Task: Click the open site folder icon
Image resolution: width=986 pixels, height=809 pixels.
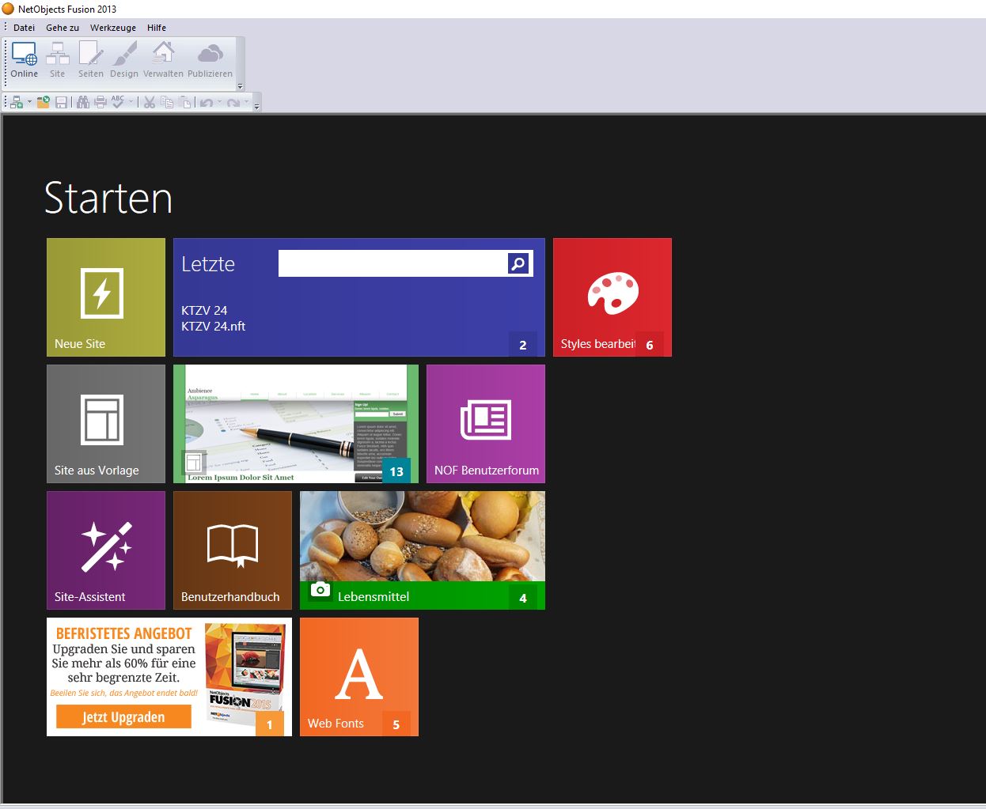Action: coord(44,102)
